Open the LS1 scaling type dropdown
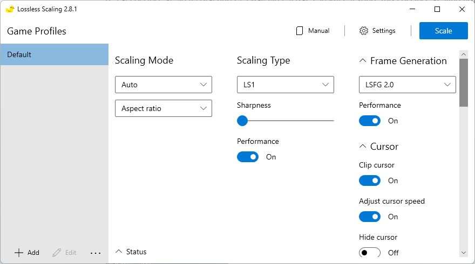The width and height of the screenshot is (475, 264). tap(285, 85)
